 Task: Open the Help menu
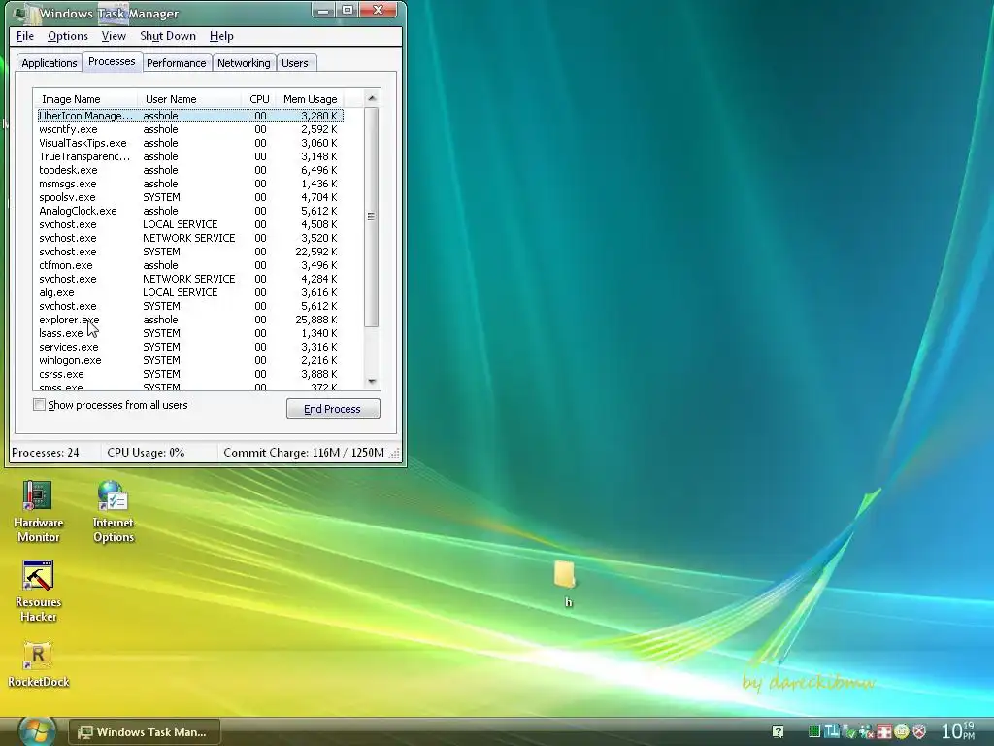coord(221,36)
